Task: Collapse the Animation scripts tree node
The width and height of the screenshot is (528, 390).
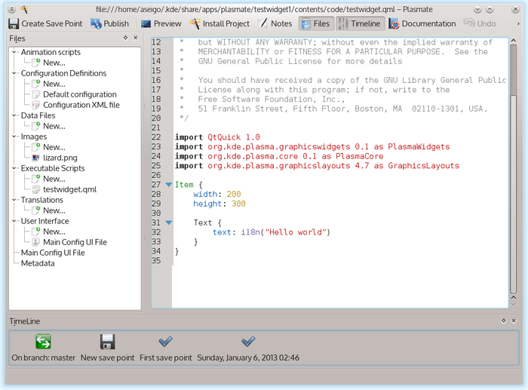Action: pyautogui.click(x=15, y=53)
